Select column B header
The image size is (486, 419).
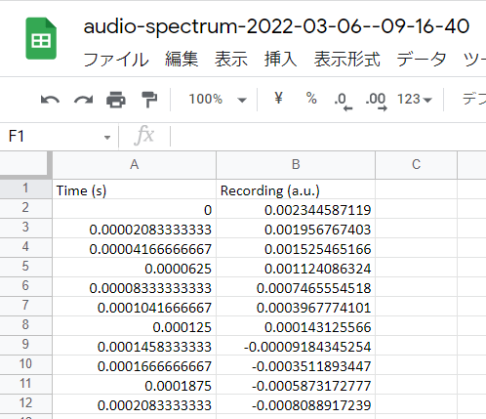pos(296,165)
